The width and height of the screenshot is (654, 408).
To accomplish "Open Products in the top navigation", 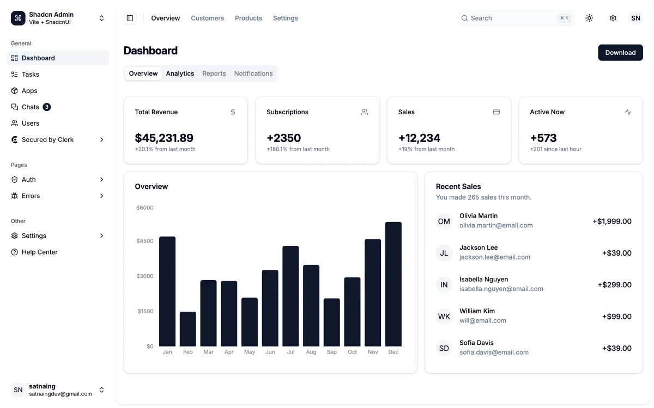I will (249, 18).
